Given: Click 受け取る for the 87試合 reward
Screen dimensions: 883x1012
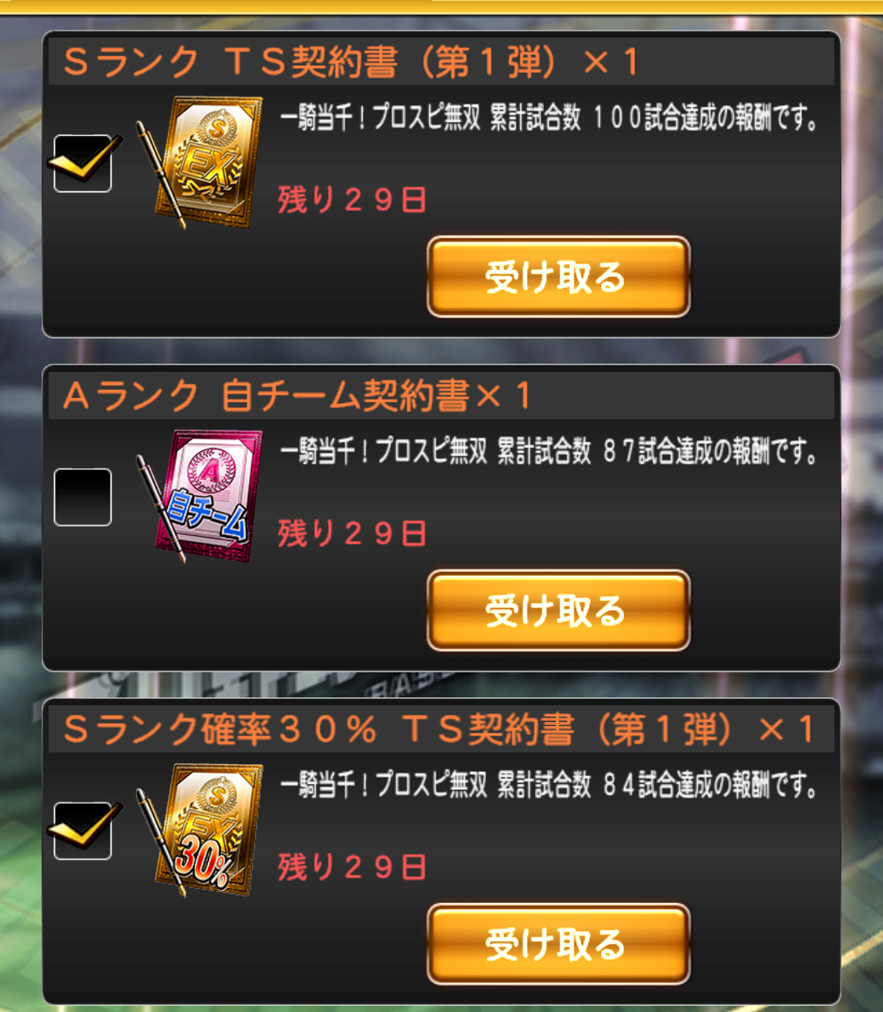Looking at the screenshot, I should [558, 610].
